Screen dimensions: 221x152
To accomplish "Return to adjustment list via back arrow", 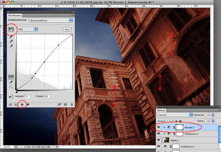I will 10,105.
